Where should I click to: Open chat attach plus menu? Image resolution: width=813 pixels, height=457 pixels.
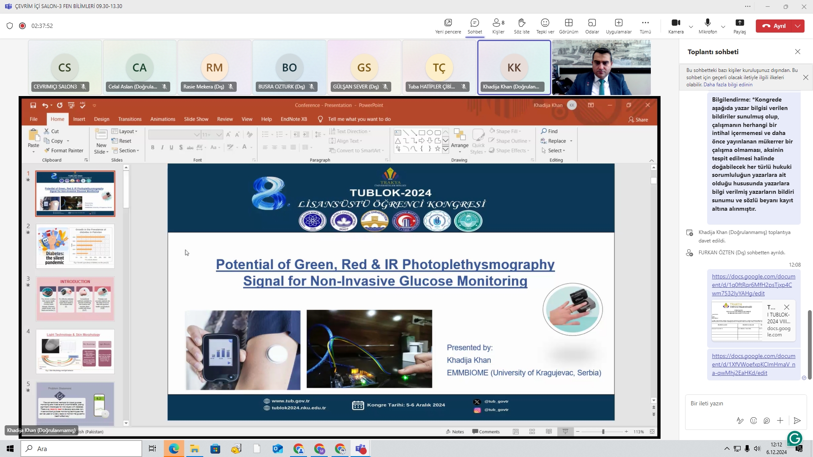tap(780, 420)
